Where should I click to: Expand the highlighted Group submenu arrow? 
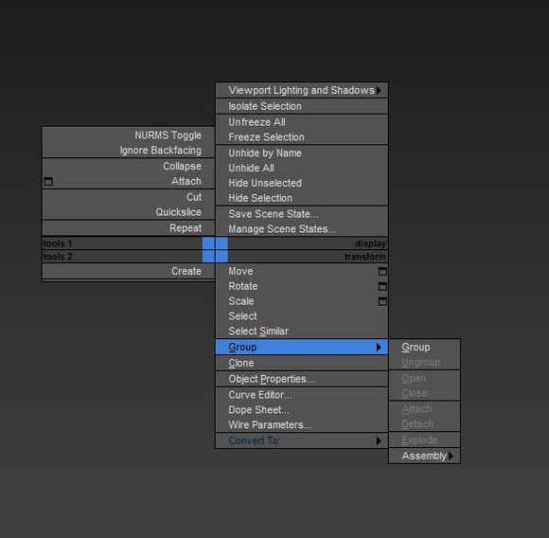(x=379, y=347)
